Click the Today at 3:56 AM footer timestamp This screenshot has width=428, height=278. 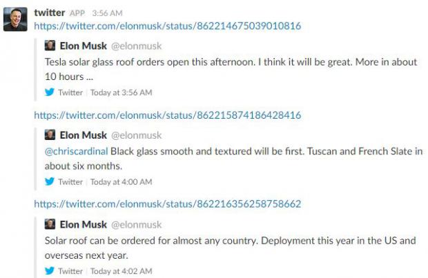[121, 92]
